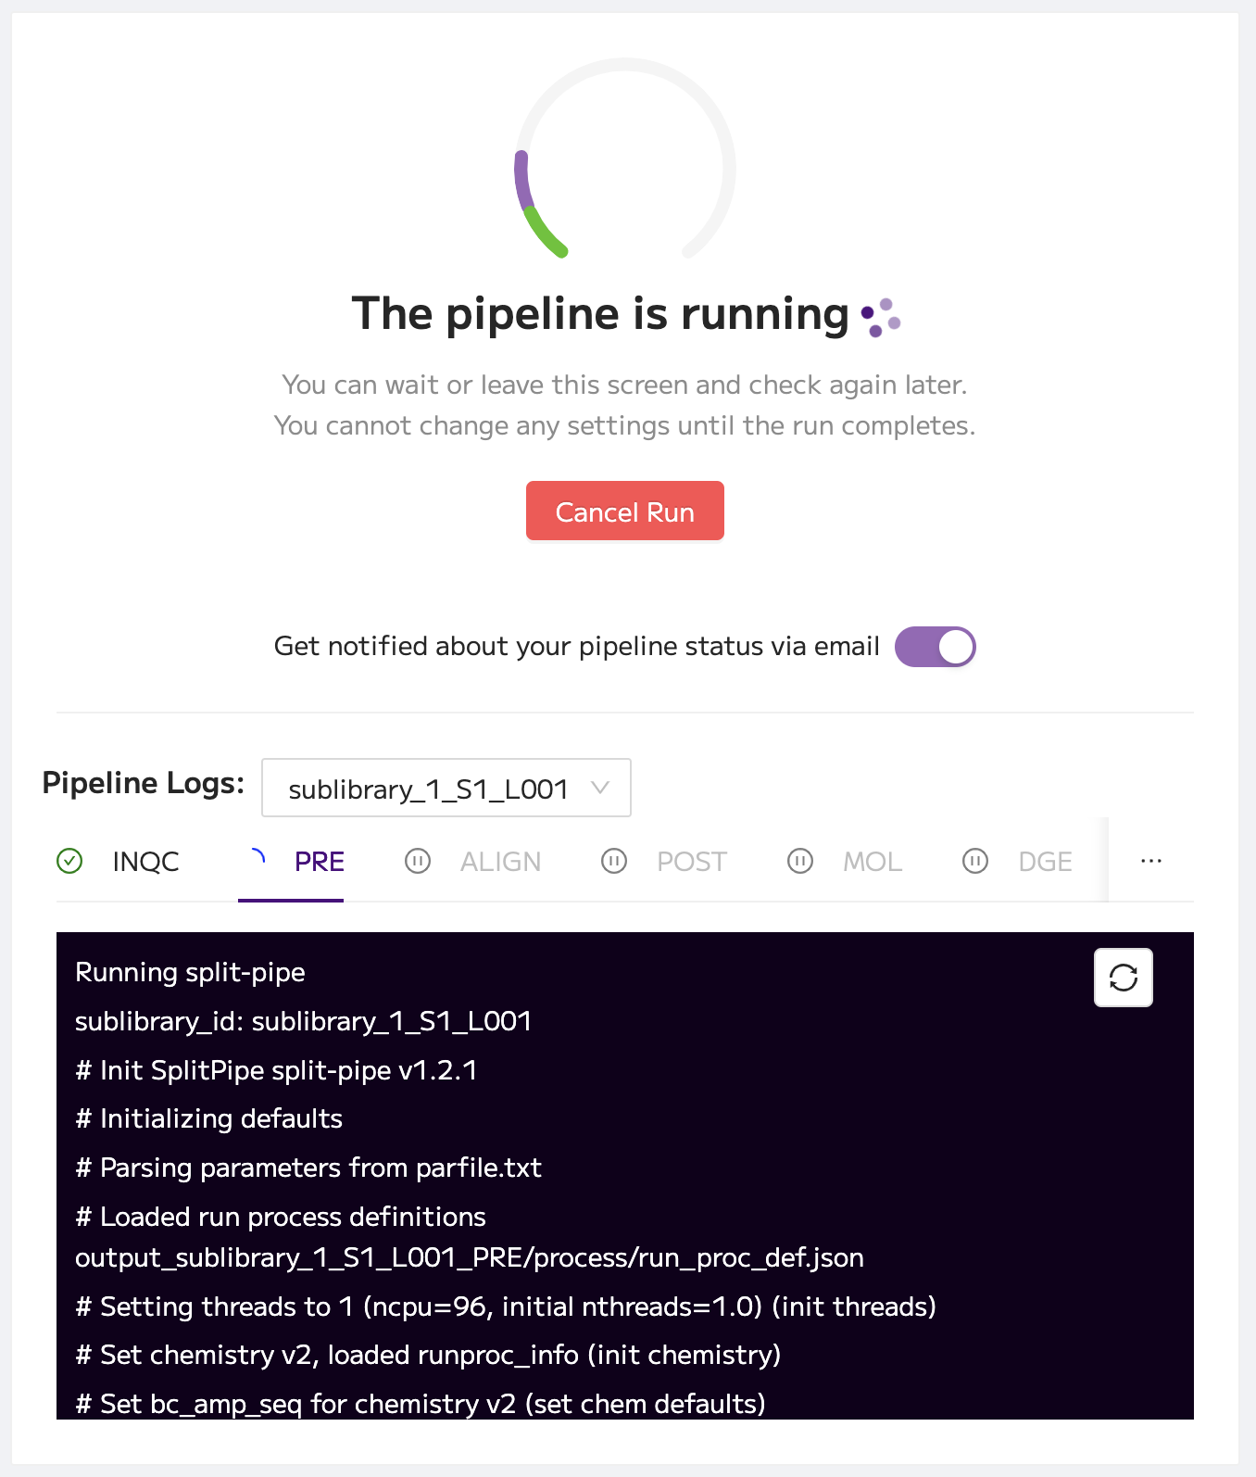
Task: Click the pause icon next to MOL
Action: coord(800,862)
